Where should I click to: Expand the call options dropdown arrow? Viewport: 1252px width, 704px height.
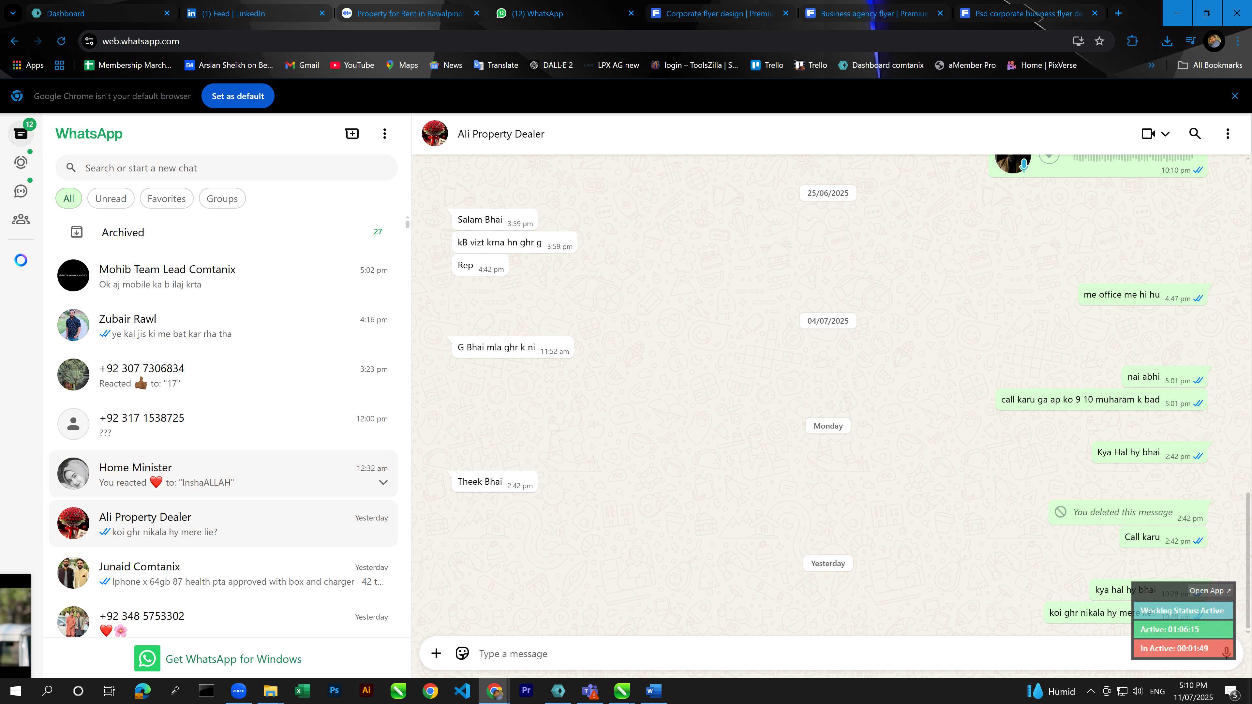1166,134
